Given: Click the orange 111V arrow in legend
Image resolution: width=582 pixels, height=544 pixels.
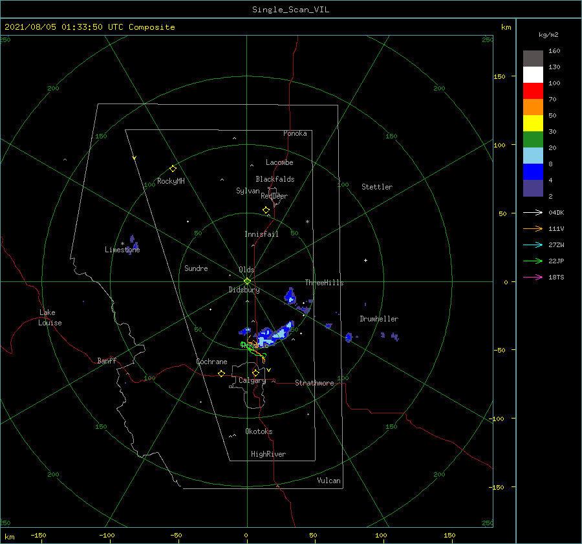Looking at the screenshot, I should (533, 229).
